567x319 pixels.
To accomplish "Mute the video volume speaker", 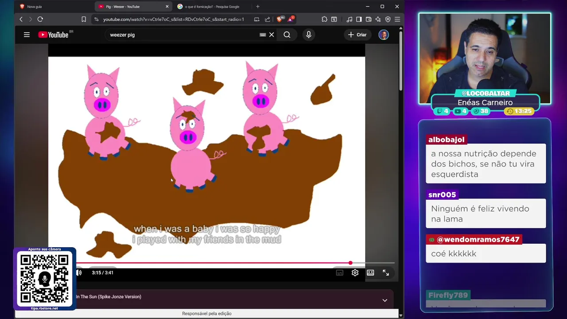I will 79,272.
